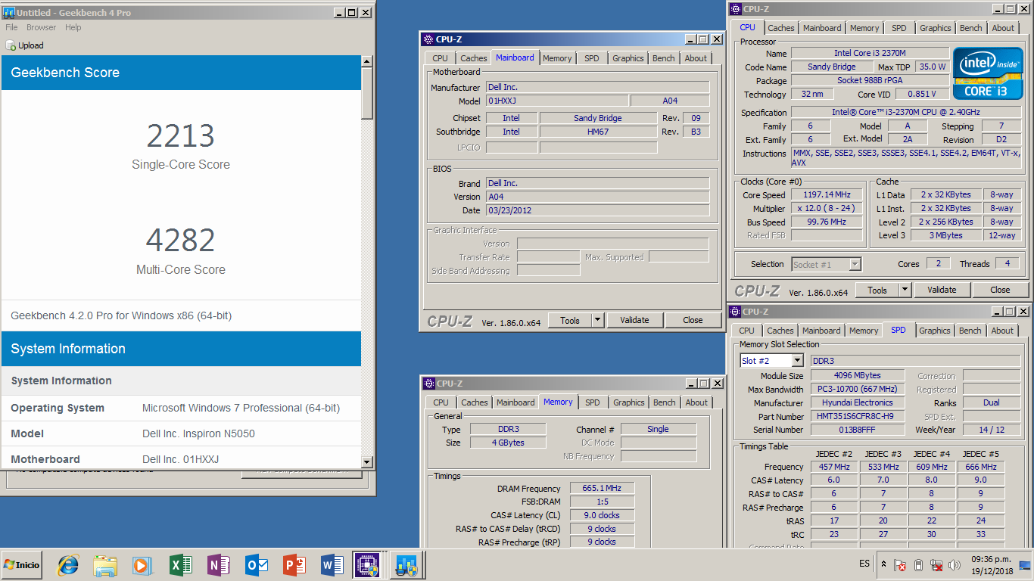The width and height of the screenshot is (1034, 581).
Task: Click Validate in the Mainboard window
Action: 634,320
